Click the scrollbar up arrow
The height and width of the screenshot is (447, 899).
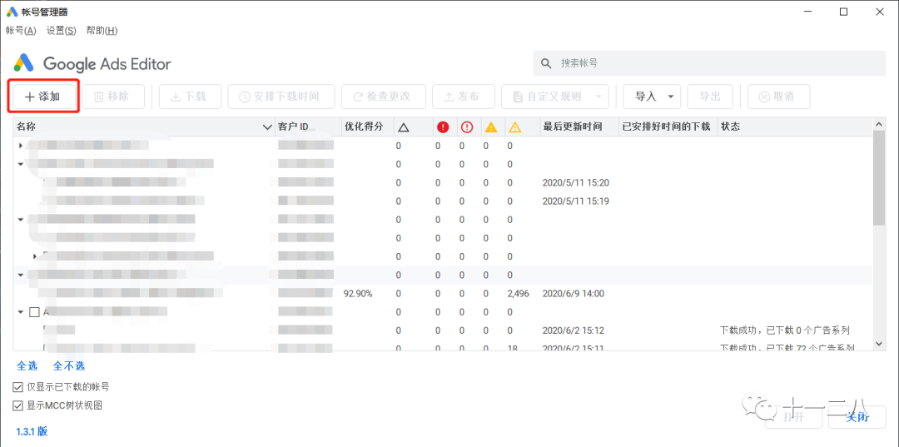point(878,124)
